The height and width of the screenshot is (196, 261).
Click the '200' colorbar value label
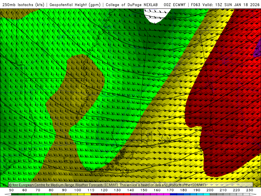click(210, 190)
